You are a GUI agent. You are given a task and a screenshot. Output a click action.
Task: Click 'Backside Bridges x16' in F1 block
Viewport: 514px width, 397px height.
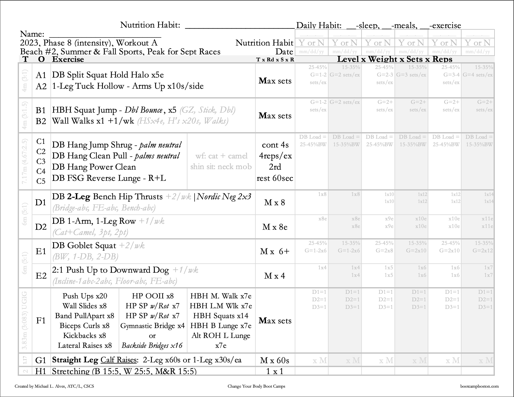point(152,345)
